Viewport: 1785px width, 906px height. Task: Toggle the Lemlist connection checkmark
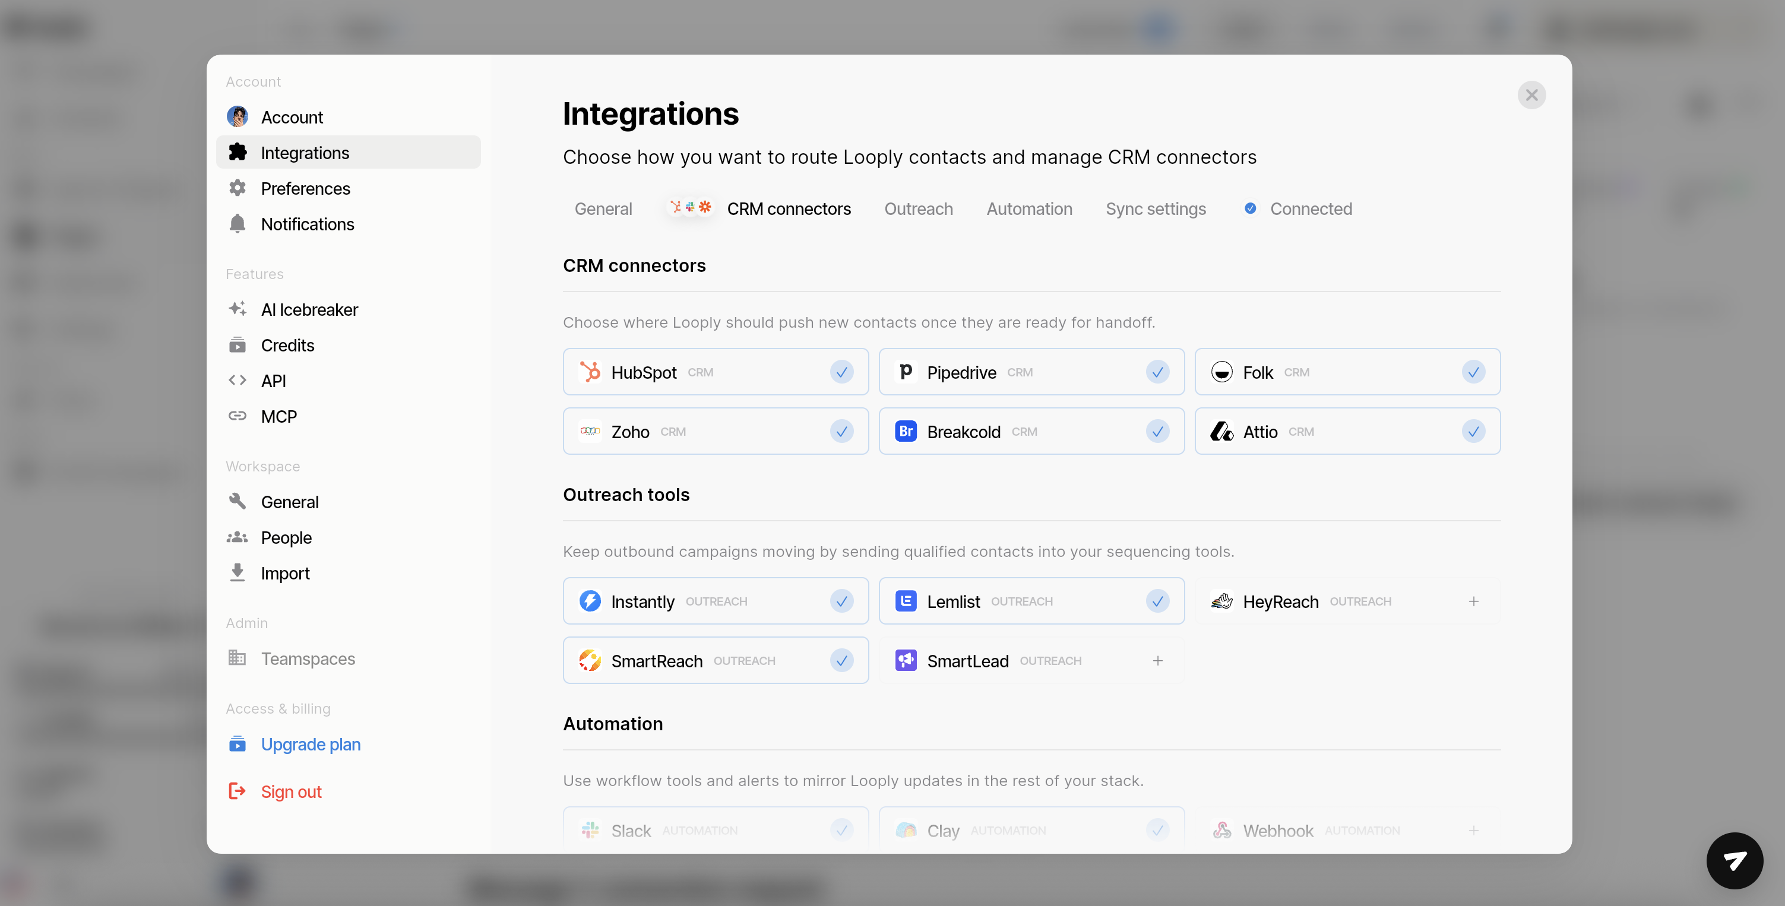(x=1158, y=601)
